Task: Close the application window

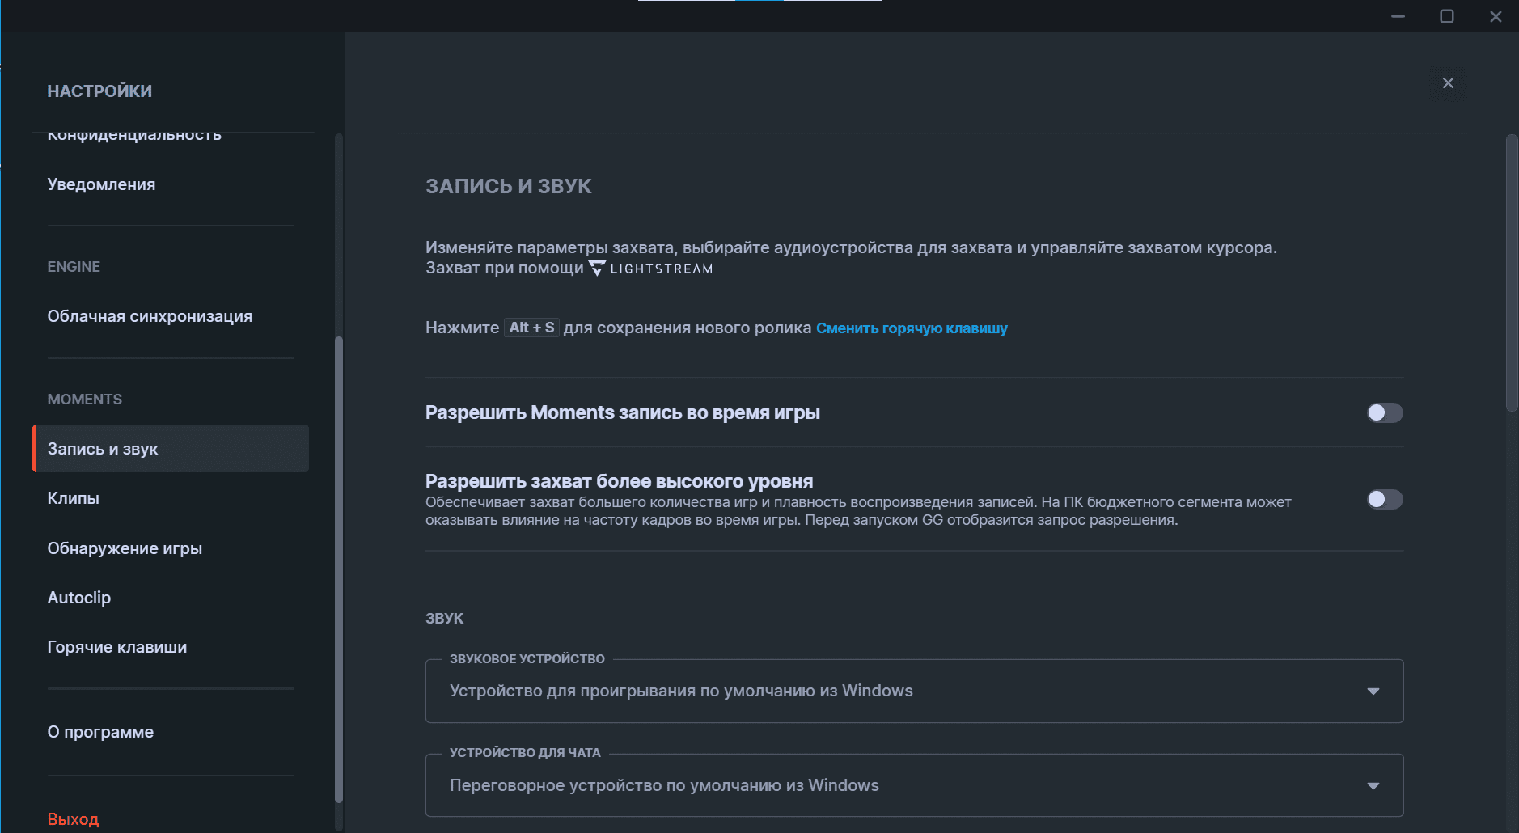Action: (x=1496, y=16)
